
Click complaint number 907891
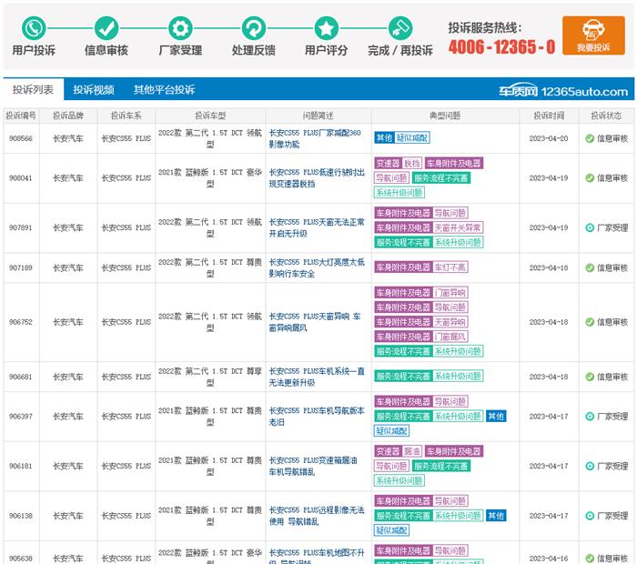pyautogui.click(x=21, y=227)
